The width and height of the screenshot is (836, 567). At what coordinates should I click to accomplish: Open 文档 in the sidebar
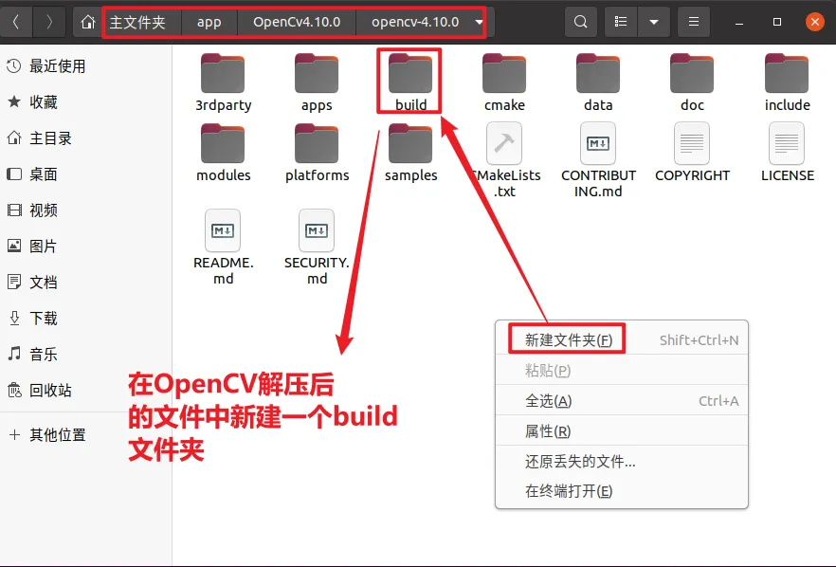[x=85, y=283]
